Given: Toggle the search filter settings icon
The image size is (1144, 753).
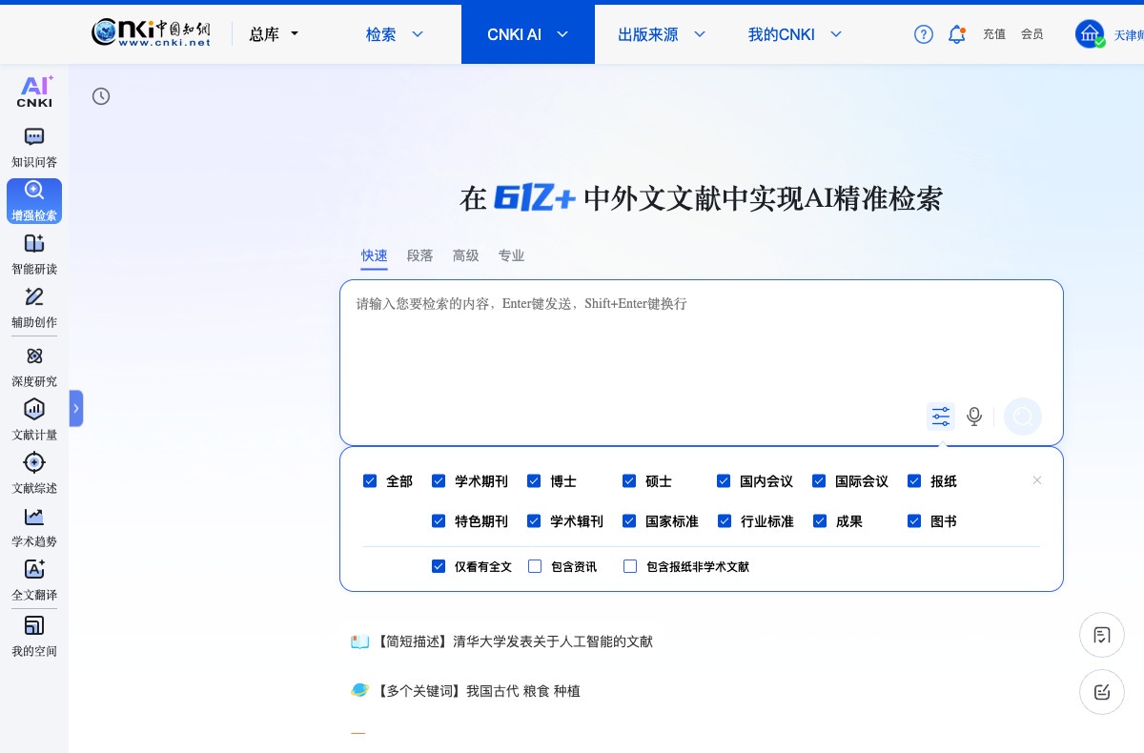Looking at the screenshot, I should [x=941, y=417].
